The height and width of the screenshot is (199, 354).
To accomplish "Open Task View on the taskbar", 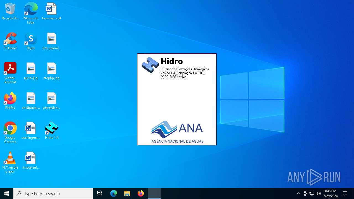I will (100, 193).
